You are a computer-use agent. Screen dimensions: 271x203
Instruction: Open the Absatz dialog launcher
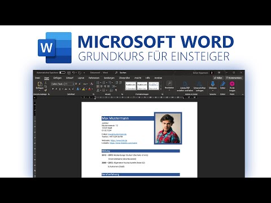pyautogui.click(x=122, y=94)
